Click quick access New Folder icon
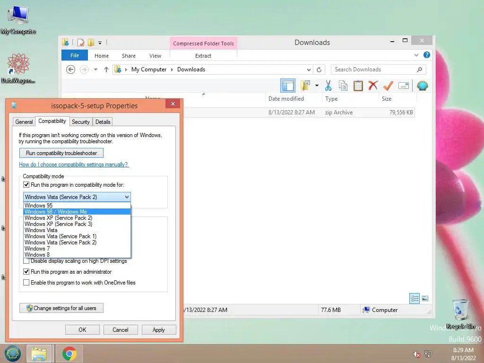Viewport: 484px width, 363px height. coord(91,42)
